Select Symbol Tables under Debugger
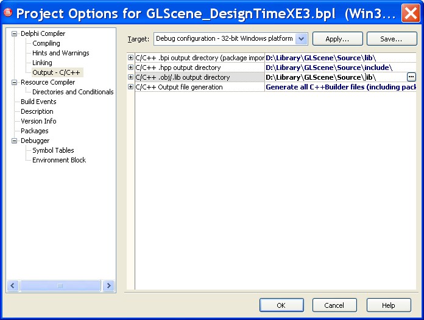 click(53, 150)
